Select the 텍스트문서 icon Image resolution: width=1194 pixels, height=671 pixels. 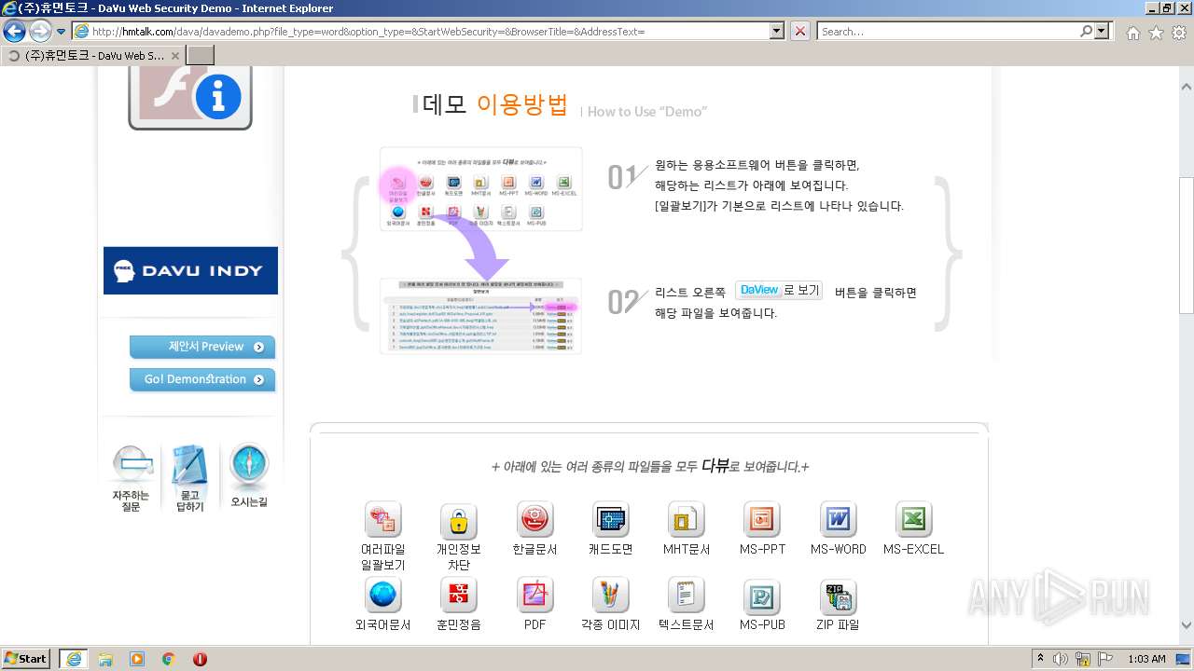(x=686, y=595)
